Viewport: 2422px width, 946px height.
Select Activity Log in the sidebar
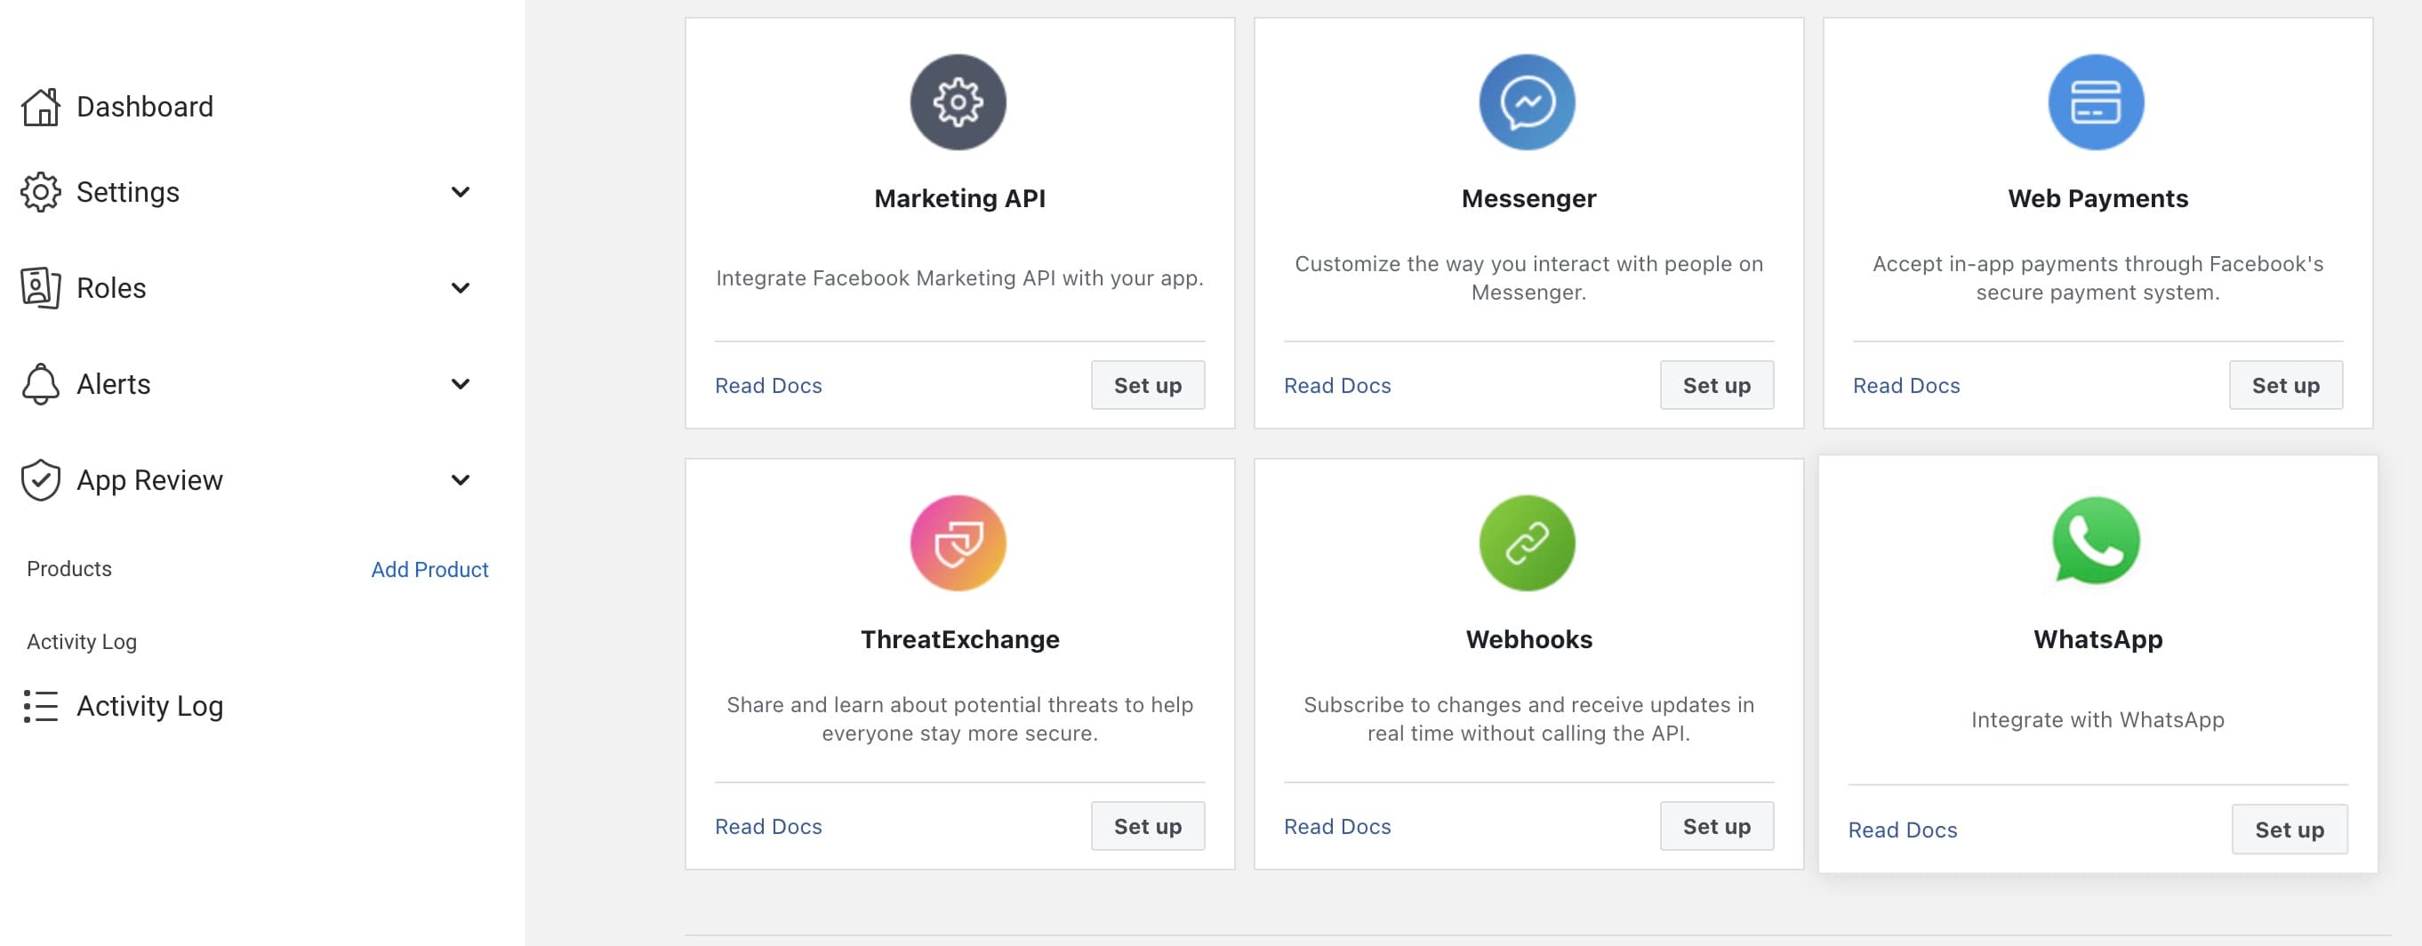click(x=150, y=706)
